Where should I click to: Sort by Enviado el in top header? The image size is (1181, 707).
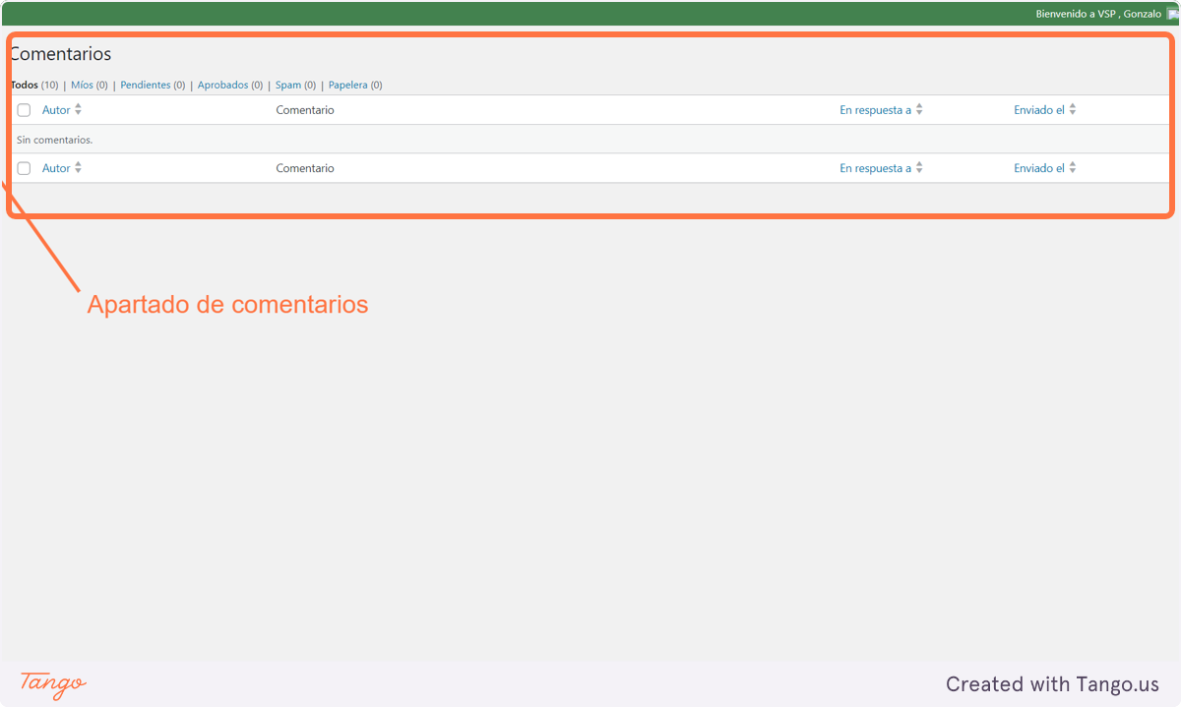pyautogui.click(x=1045, y=110)
